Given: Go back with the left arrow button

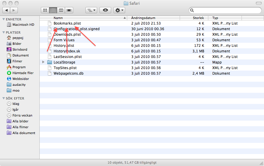Looking at the screenshot, I should coord(6,10).
